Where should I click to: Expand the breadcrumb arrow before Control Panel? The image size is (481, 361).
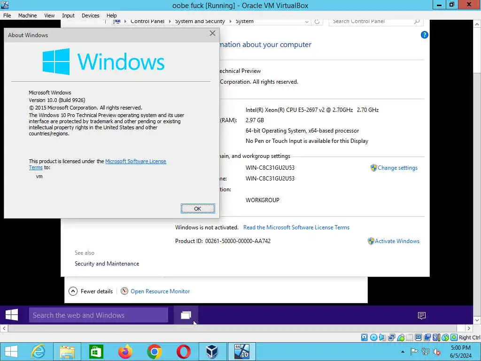[125, 22]
